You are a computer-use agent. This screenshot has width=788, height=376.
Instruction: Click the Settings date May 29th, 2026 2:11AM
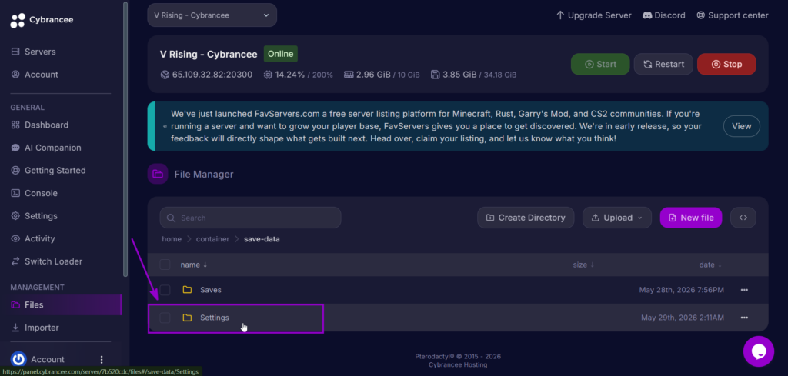tap(683, 318)
